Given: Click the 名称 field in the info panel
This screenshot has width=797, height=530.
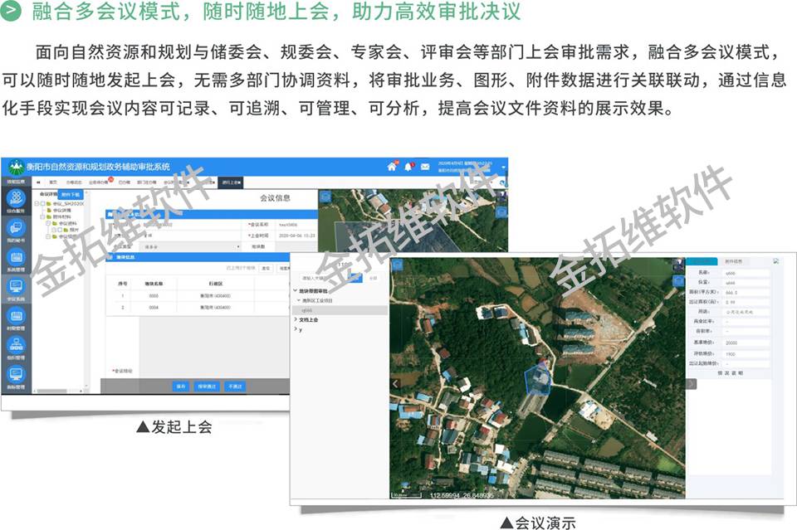Looking at the screenshot, I should (x=746, y=273).
